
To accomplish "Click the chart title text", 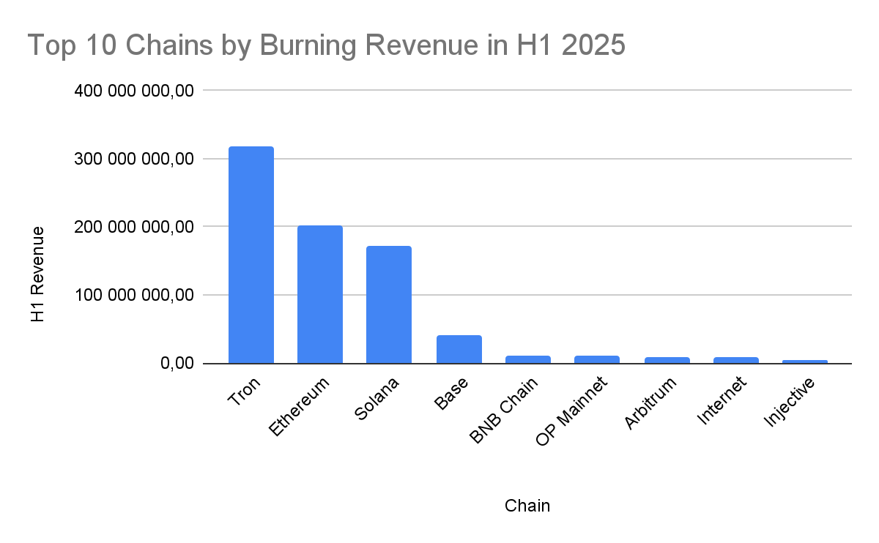I will click(326, 45).
